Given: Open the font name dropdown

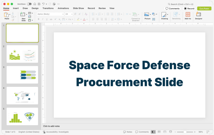Looking at the screenshot, I should click(x=63, y=14).
